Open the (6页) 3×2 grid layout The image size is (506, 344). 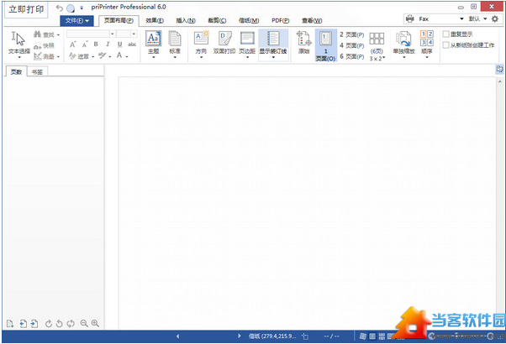377,46
